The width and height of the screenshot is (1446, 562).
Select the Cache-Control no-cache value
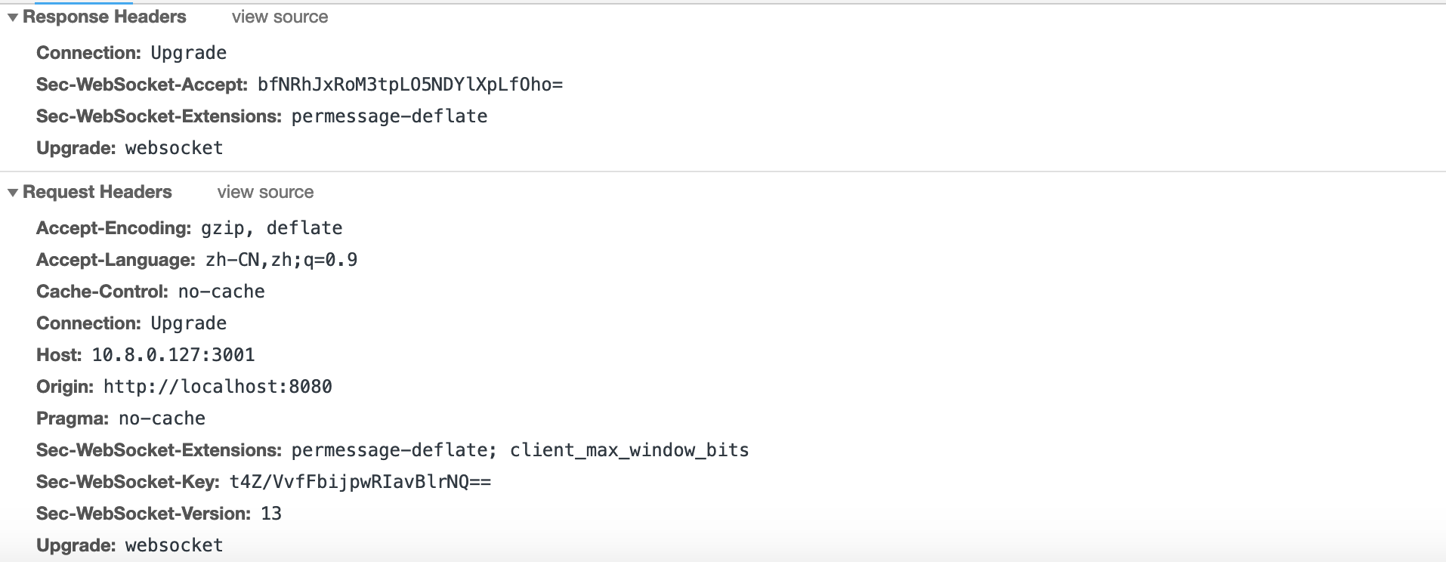tap(221, 292)
